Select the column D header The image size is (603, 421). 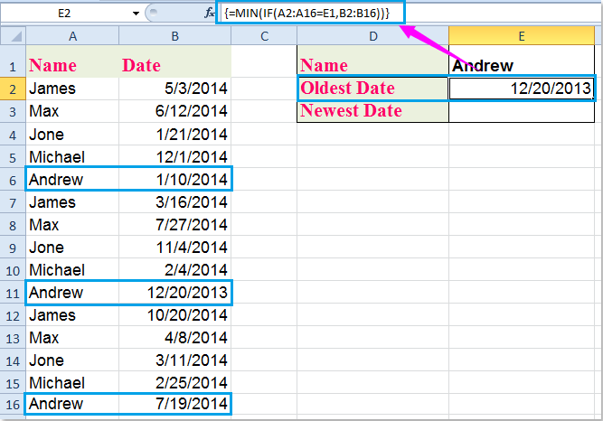tap(372, 35)
